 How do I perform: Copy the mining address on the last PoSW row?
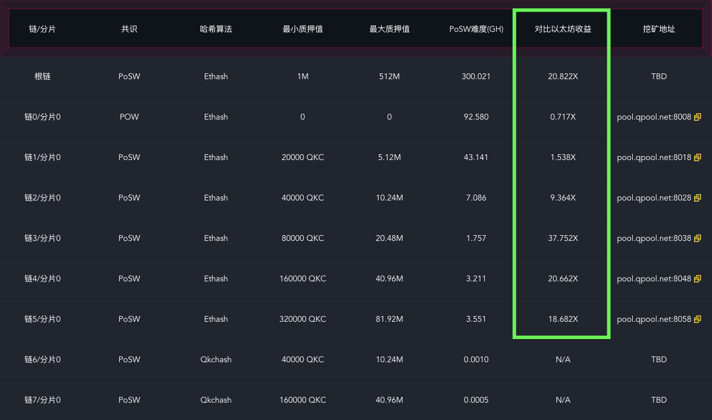click(x=697, y=319)
